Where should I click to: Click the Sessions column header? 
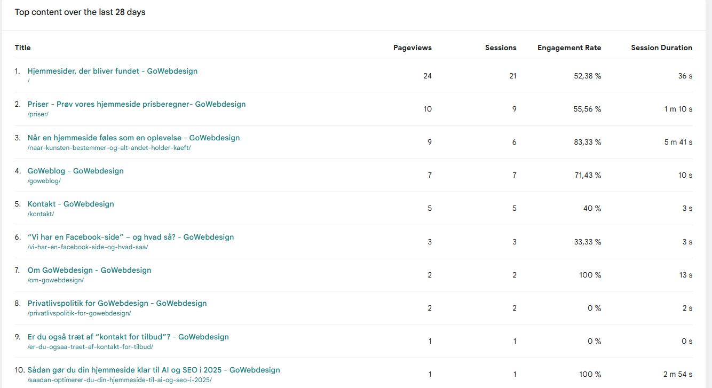click(500, 47)
